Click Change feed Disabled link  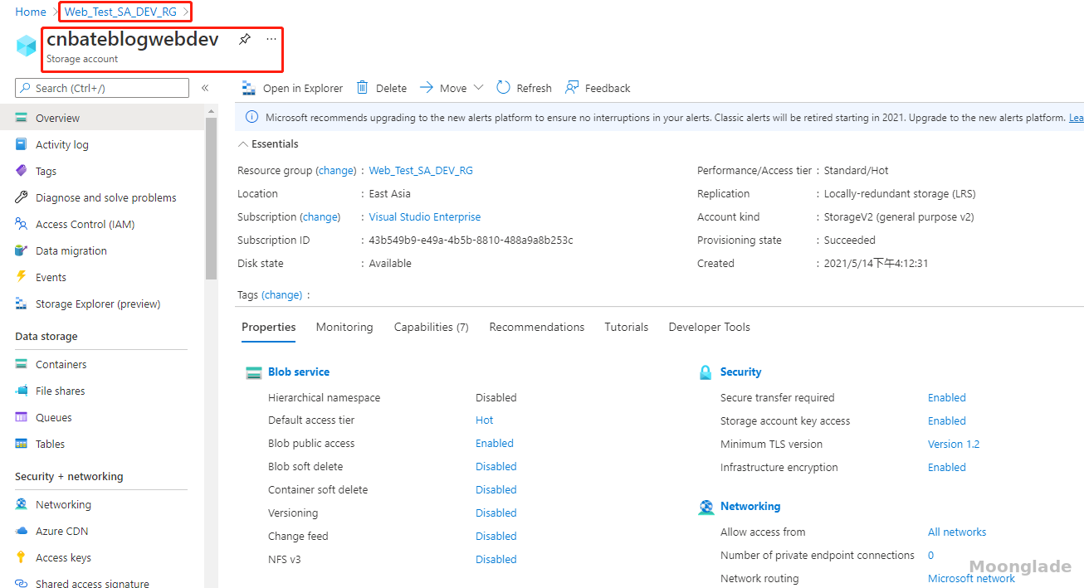coord(496,537)
